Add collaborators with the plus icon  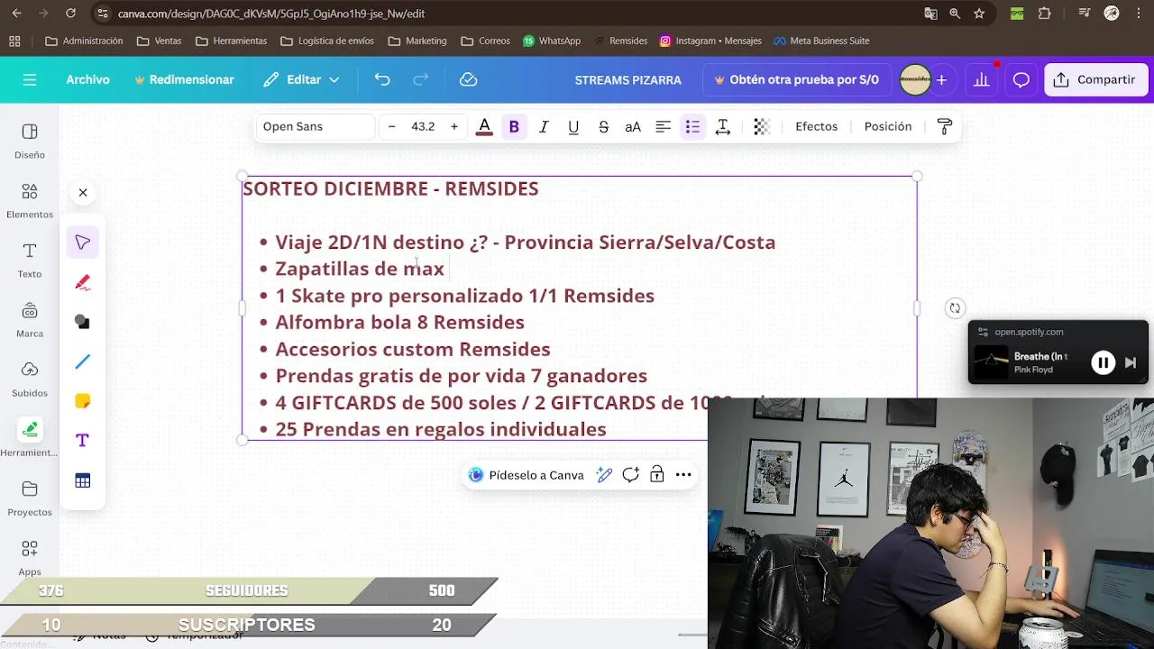[x=941, y=79]
